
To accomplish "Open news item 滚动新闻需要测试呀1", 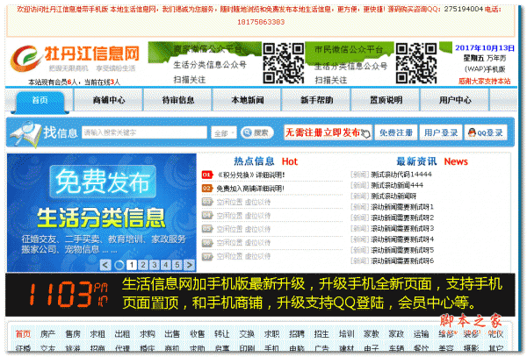I will point(402,207).
